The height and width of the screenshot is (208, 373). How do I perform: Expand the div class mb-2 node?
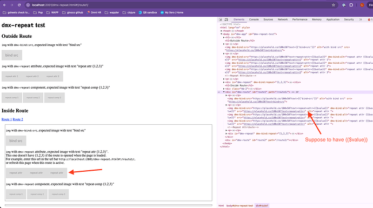click(x=224, y=89)
